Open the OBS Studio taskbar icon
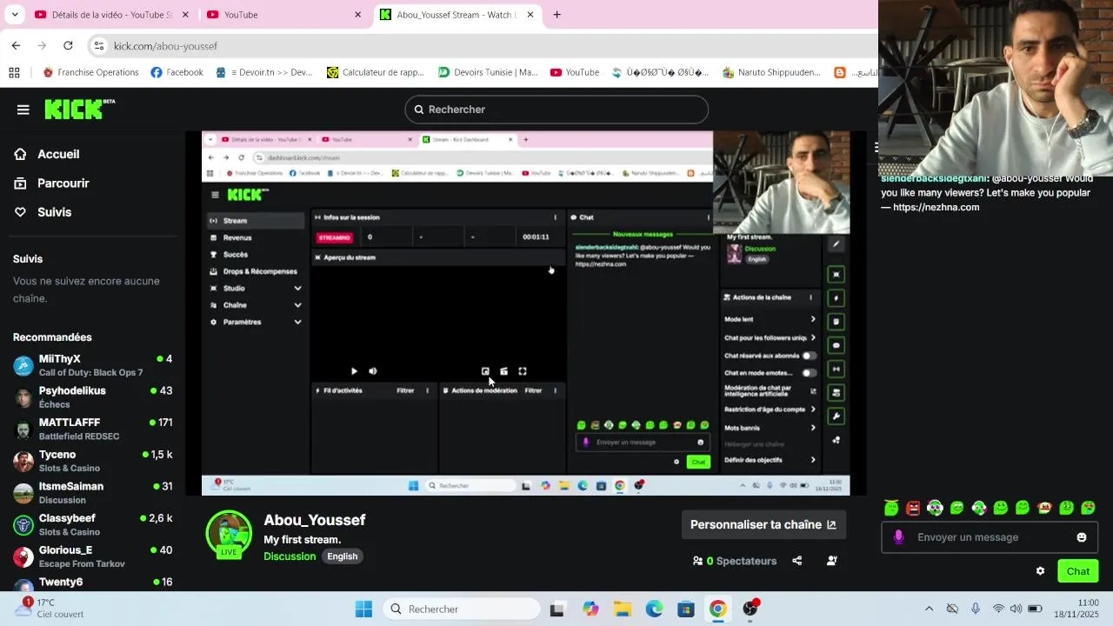The width and height of the screenshot is (1113, 626). (750, 609)
